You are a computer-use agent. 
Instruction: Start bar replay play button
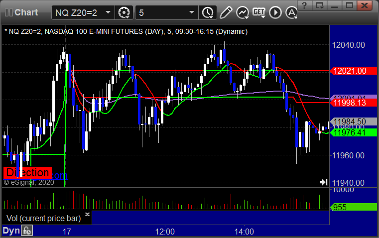275,12
